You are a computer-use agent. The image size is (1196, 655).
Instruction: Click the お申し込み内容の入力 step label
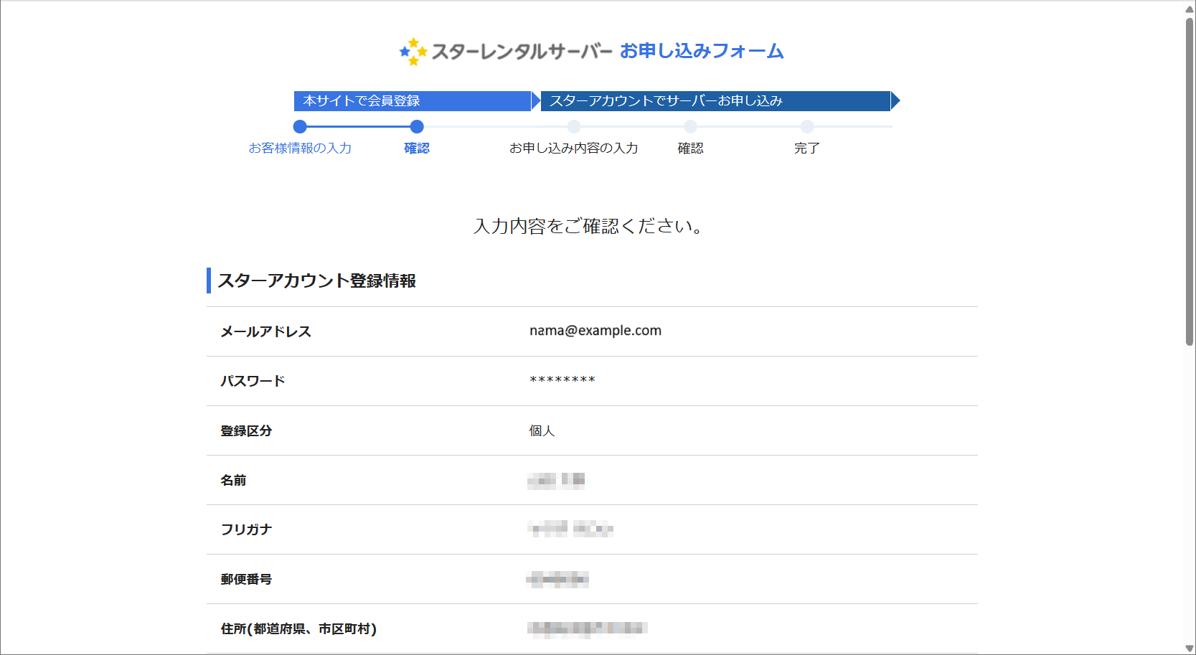574,149
